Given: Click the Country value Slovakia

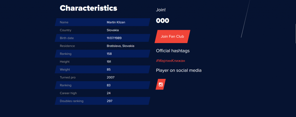Looking at the screenshot, I should click(x=113, y=30).
